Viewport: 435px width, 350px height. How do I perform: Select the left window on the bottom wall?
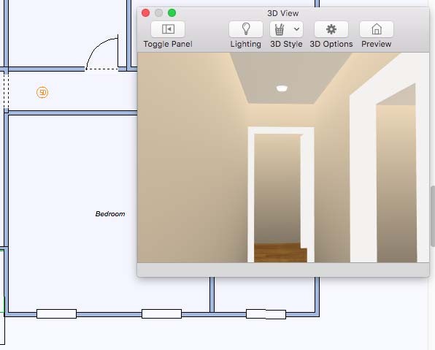(57, 314)
